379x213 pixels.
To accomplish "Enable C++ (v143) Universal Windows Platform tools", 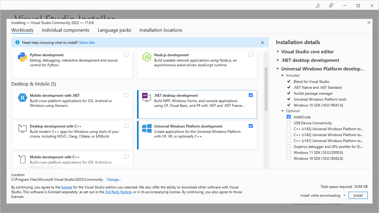I will (x=289, y=128).
